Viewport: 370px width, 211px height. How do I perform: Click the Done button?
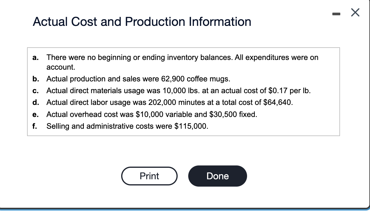(218, 176)
